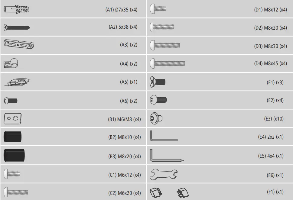Click the "(D1) M8x12 (x4)" label
Image resolution: width=293 pixels, height=200 pixels.
tap(270, 10)
